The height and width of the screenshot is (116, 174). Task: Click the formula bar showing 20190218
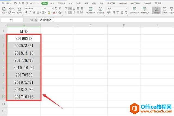pyautogui.click(x=106, y=20)
